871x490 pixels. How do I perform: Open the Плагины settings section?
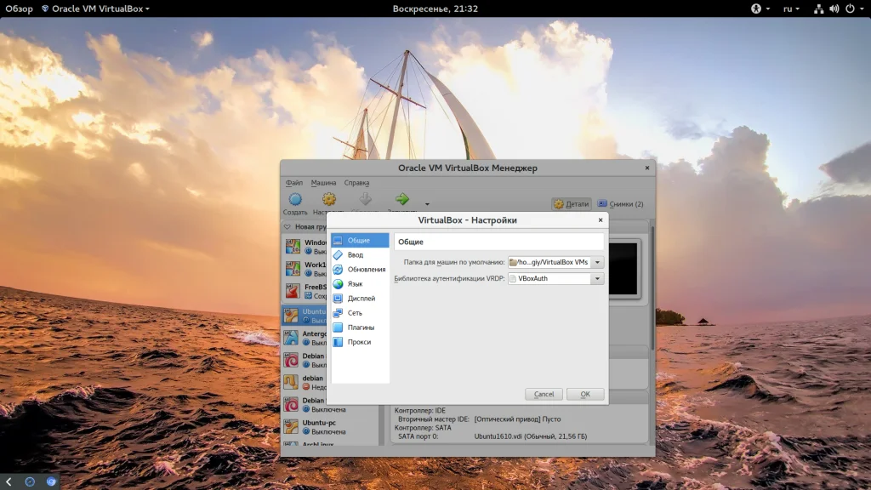(x=361, y=328)
